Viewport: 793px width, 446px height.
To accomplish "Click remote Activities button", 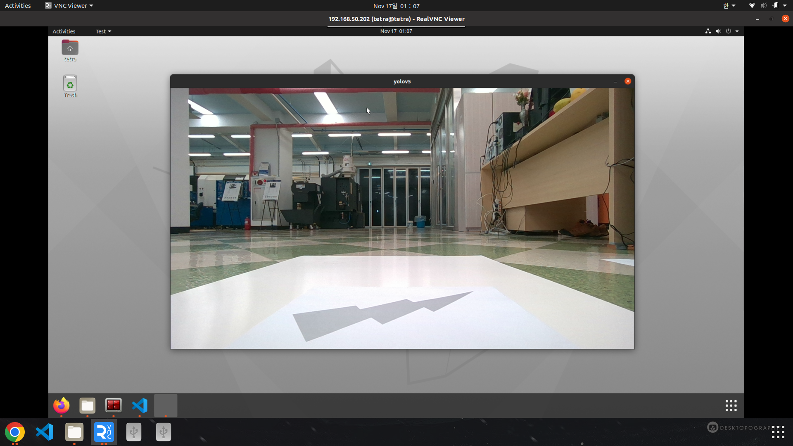I will click(64, 31).
